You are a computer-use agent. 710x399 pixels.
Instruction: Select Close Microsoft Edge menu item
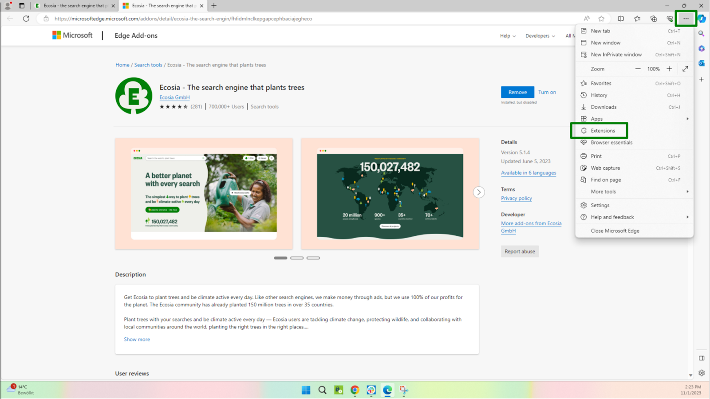[634, 231]
